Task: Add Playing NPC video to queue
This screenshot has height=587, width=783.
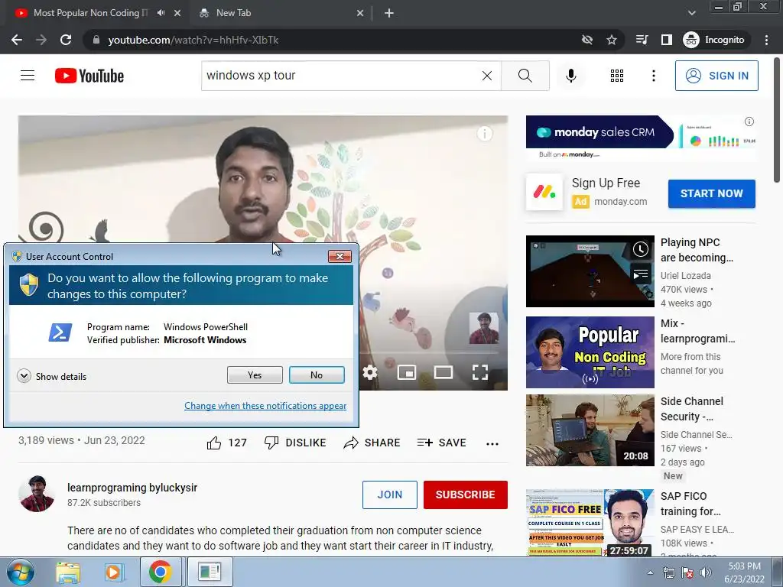Action: point(641,274)
